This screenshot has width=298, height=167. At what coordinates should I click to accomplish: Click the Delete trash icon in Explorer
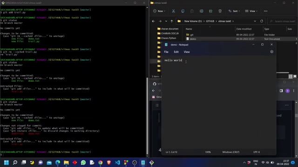click(220, 11)
